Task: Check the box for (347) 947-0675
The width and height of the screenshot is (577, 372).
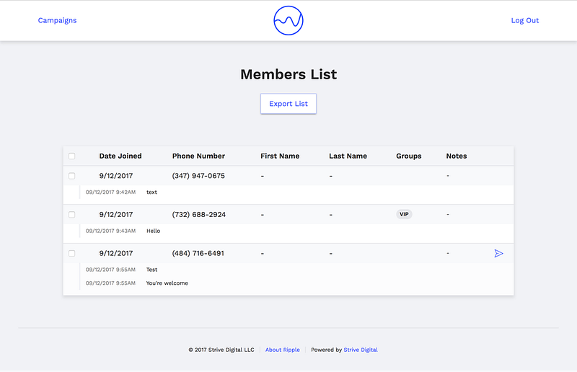Action: (71, 176)
